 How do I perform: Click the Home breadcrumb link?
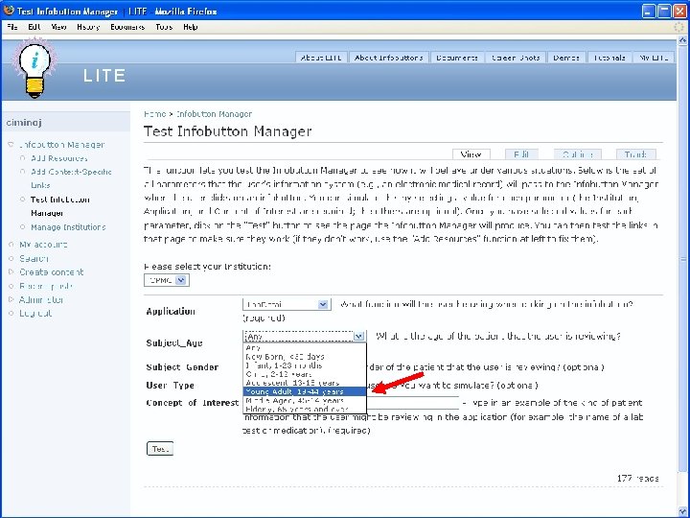pos(154,113)
